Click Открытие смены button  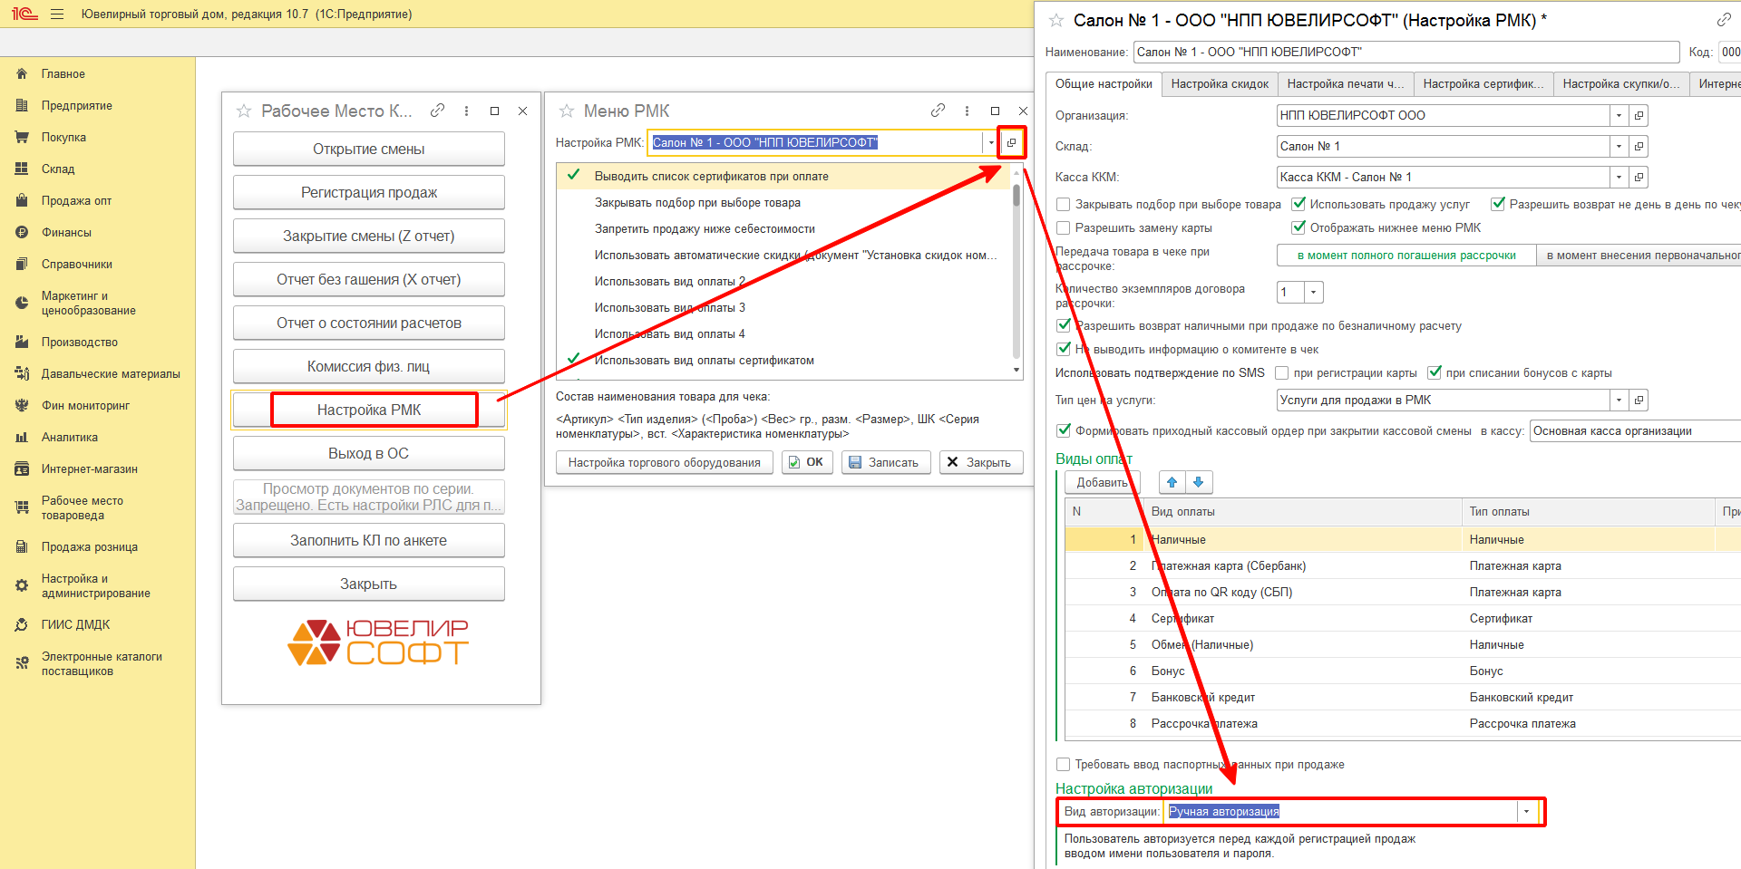coord(369,150)
